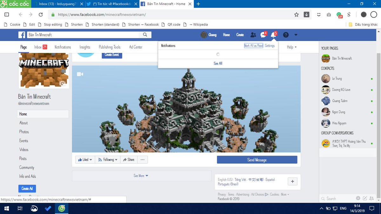Click the Create Event button
This screenshot has height=214, width=381.
point(112,55)
